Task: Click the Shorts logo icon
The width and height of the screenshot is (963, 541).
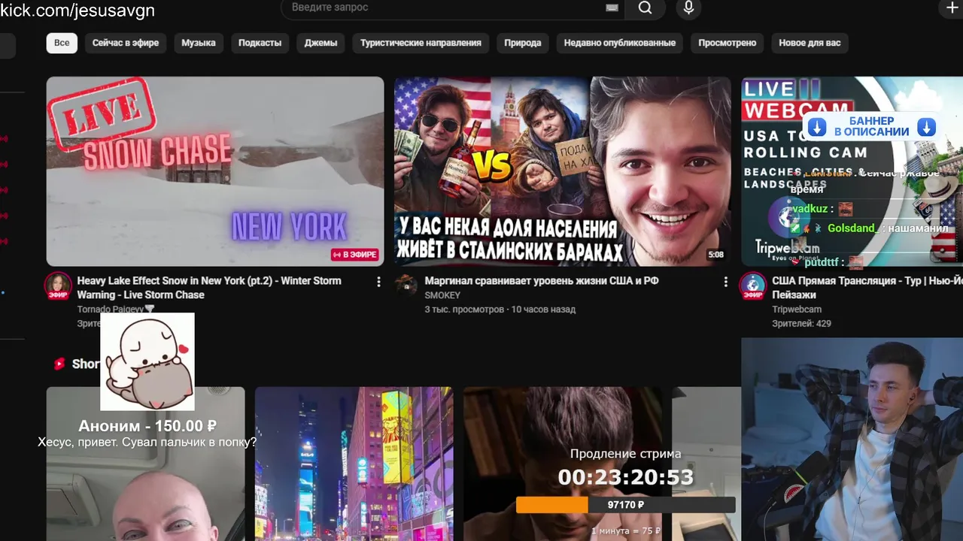Action: coord(59,364)
